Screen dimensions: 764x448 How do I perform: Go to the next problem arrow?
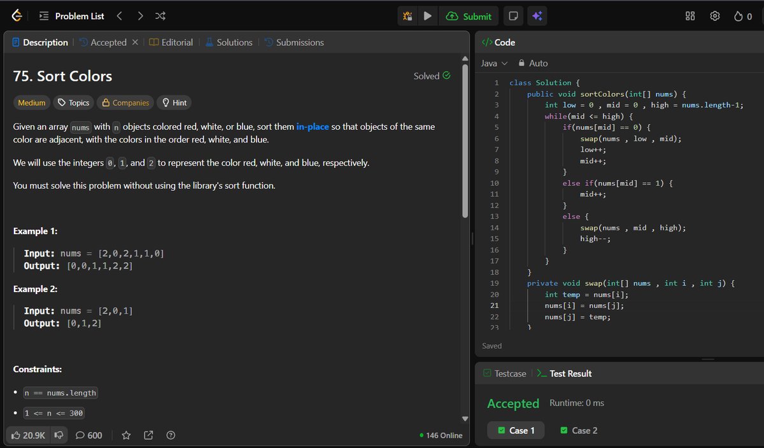click(x=140, y=16)
